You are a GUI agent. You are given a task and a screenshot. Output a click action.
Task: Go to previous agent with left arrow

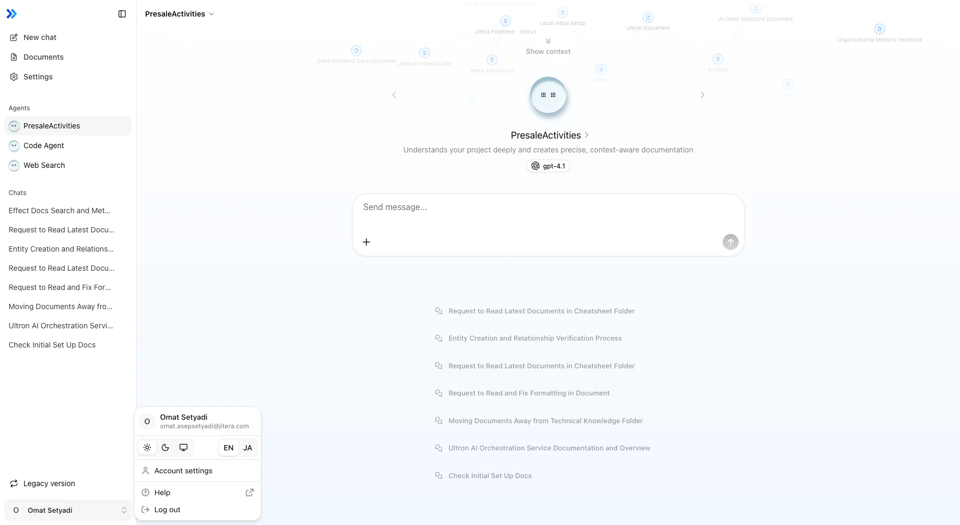point(395,95)
